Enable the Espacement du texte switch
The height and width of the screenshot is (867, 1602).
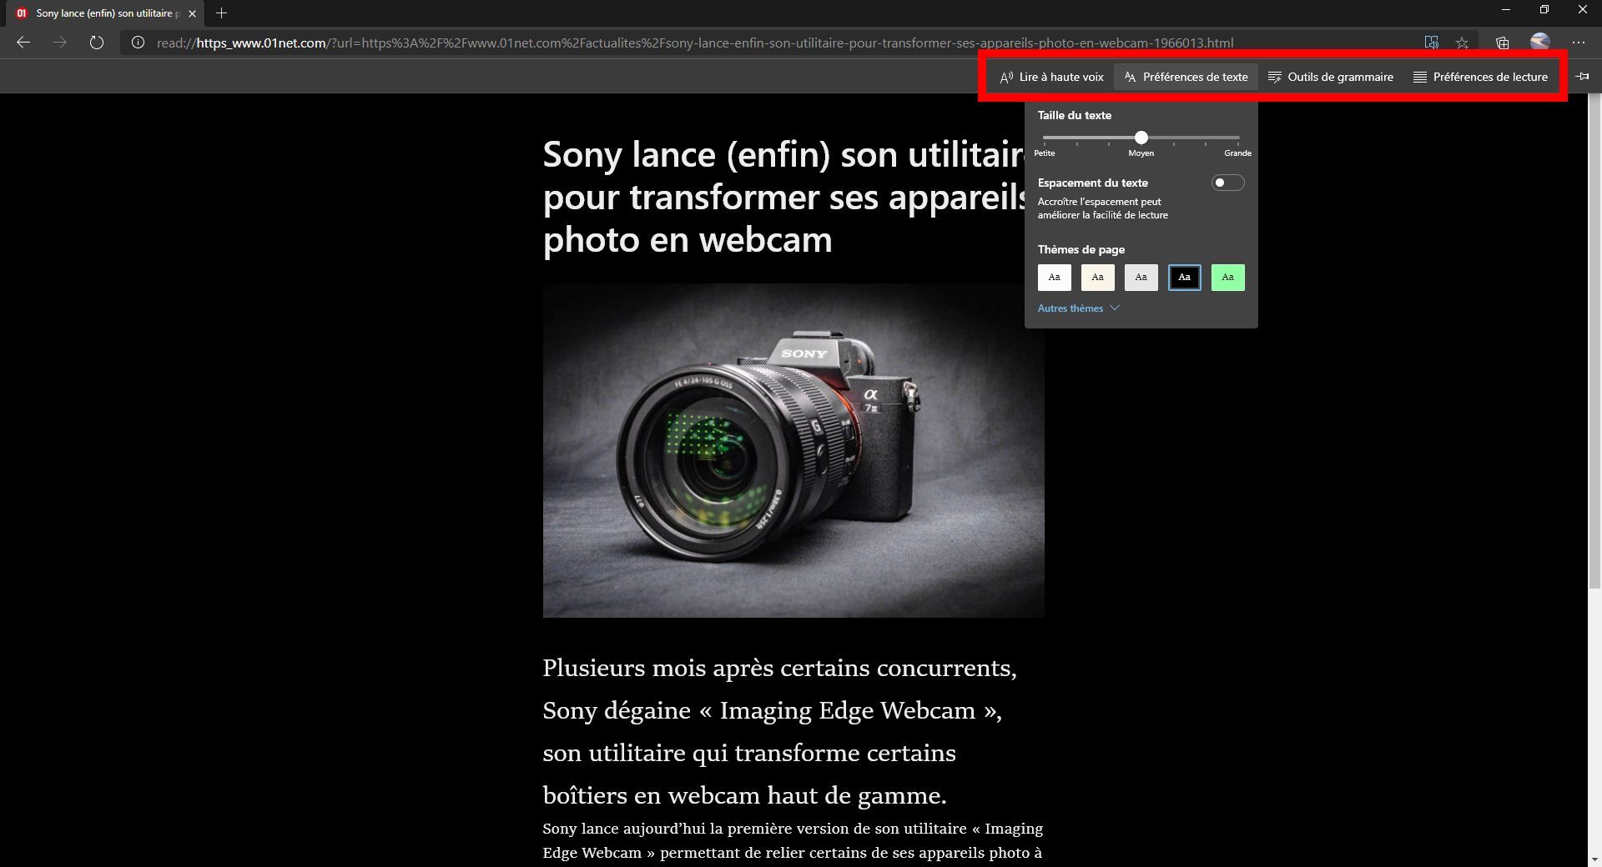tap(1227, 183)
